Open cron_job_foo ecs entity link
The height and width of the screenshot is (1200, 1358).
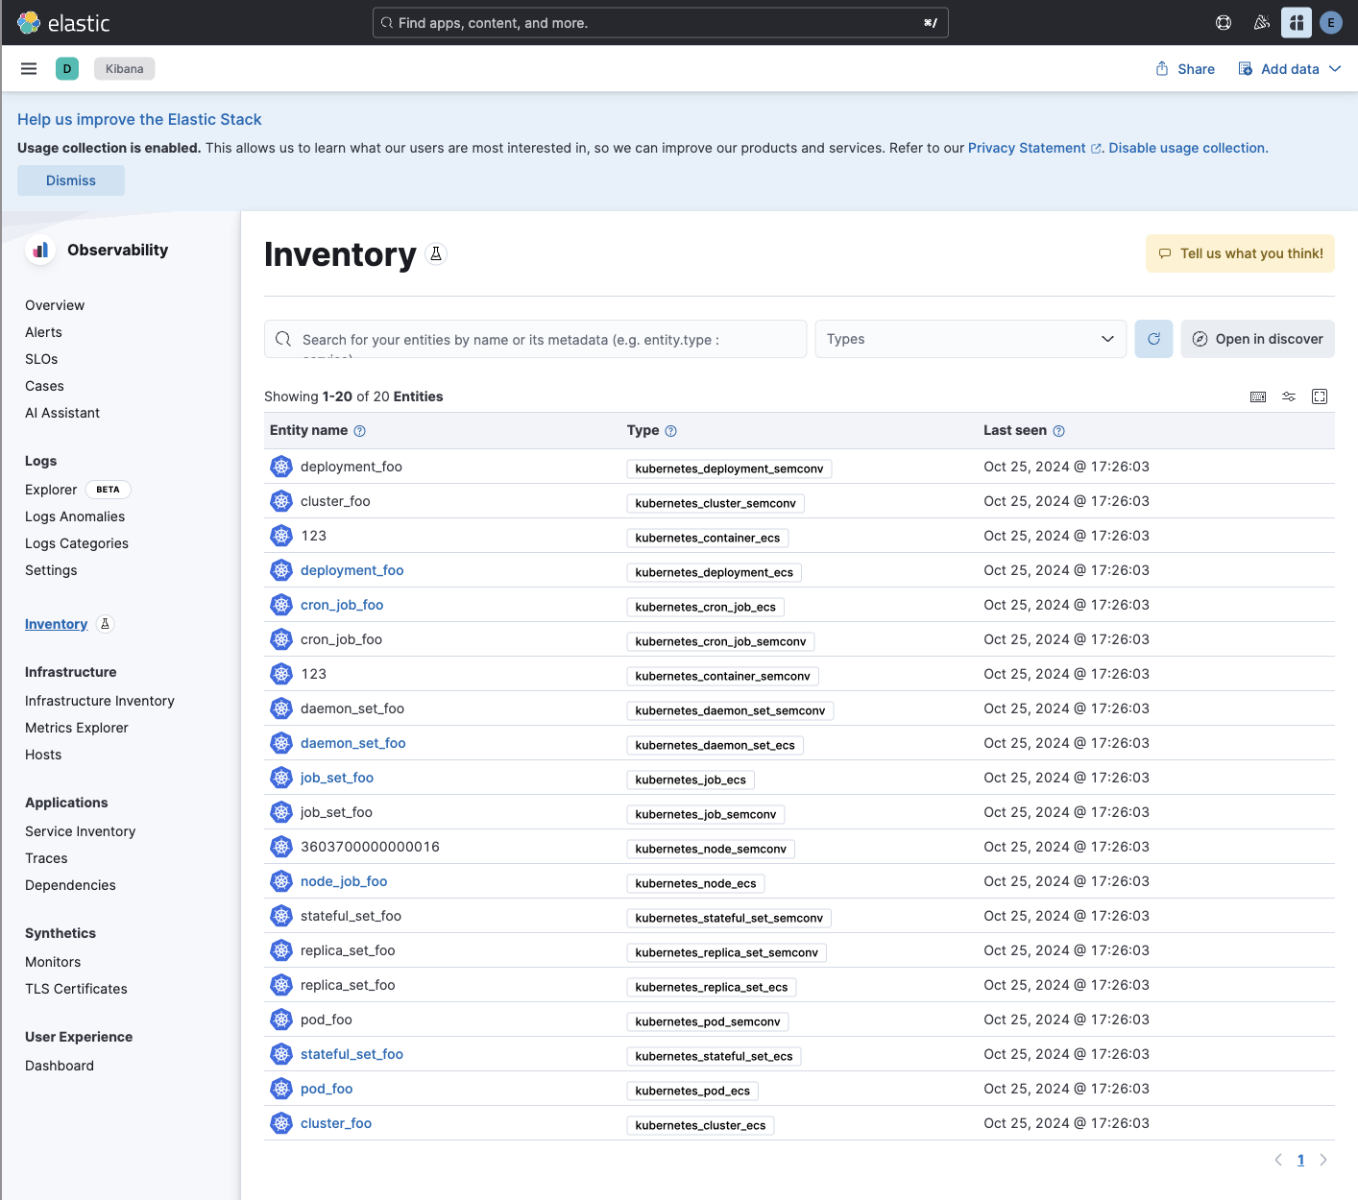click(342, 605)
